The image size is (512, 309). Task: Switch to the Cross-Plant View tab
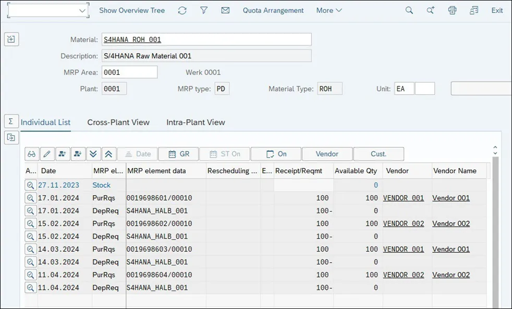tap(118, 122)
